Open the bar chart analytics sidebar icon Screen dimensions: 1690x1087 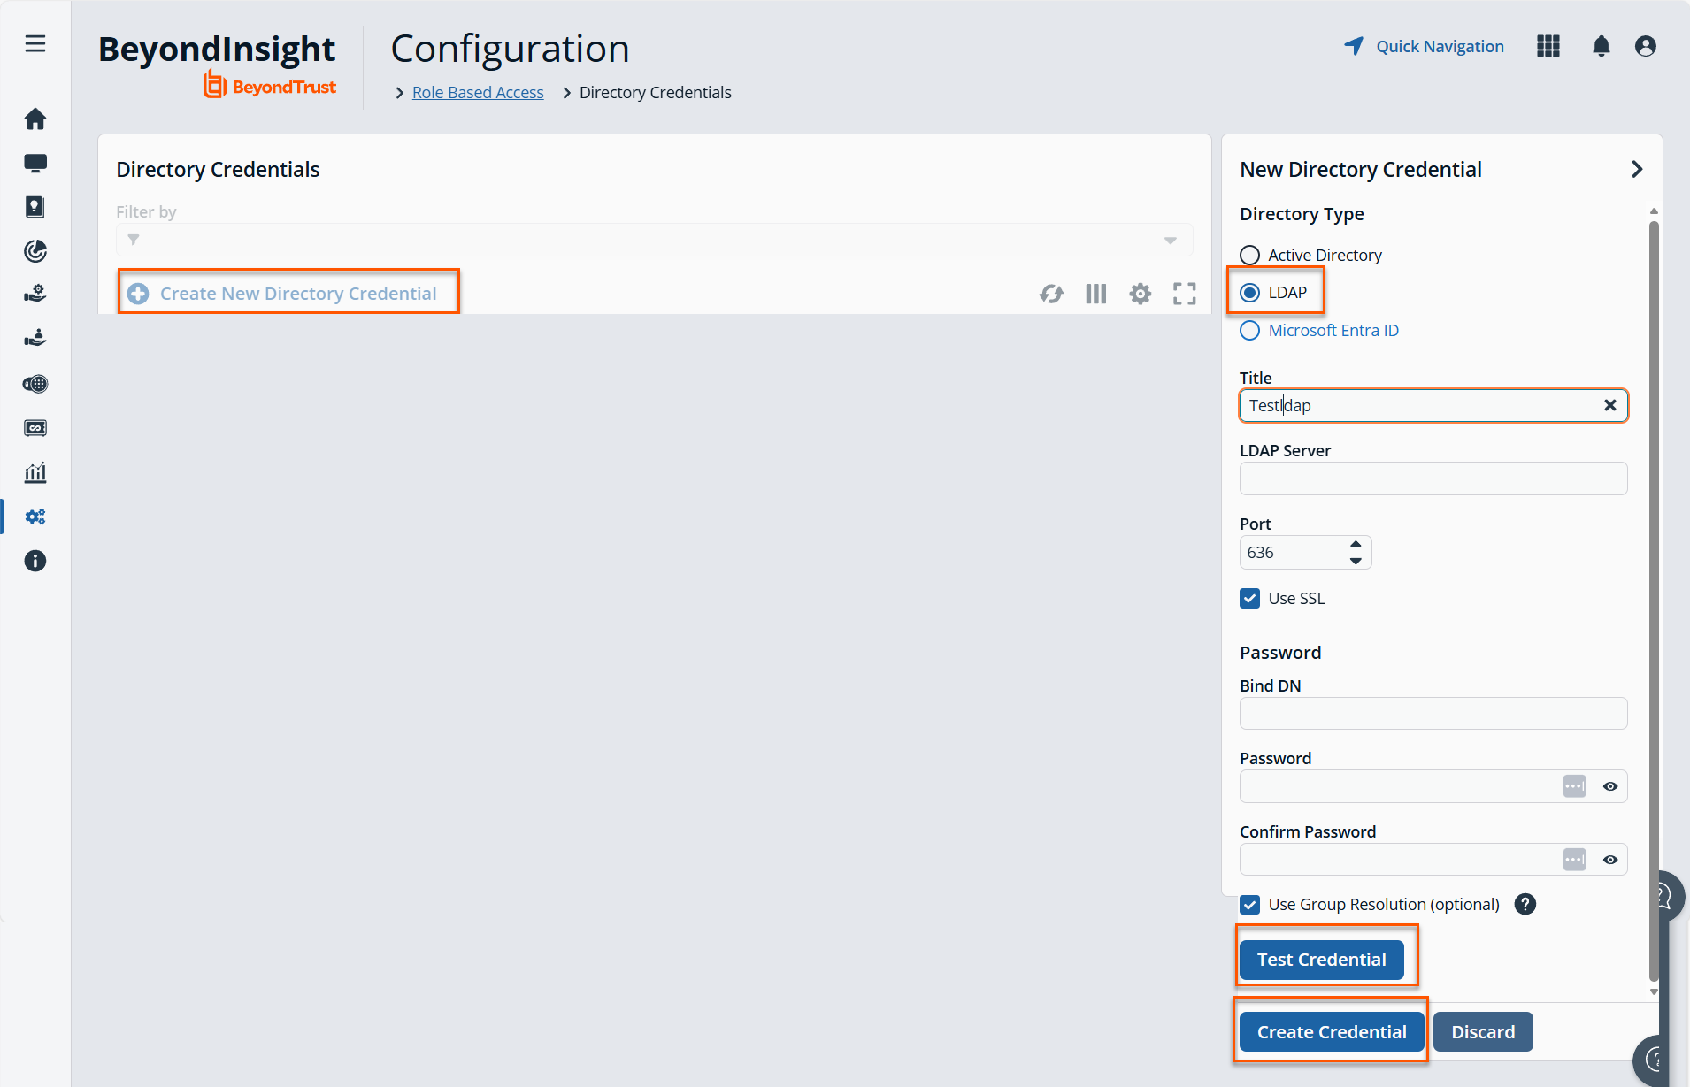35,472
